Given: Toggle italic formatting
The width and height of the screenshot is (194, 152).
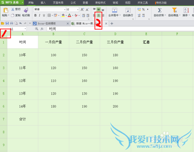Looking at the screenshot, I should [x=40, y=16].
